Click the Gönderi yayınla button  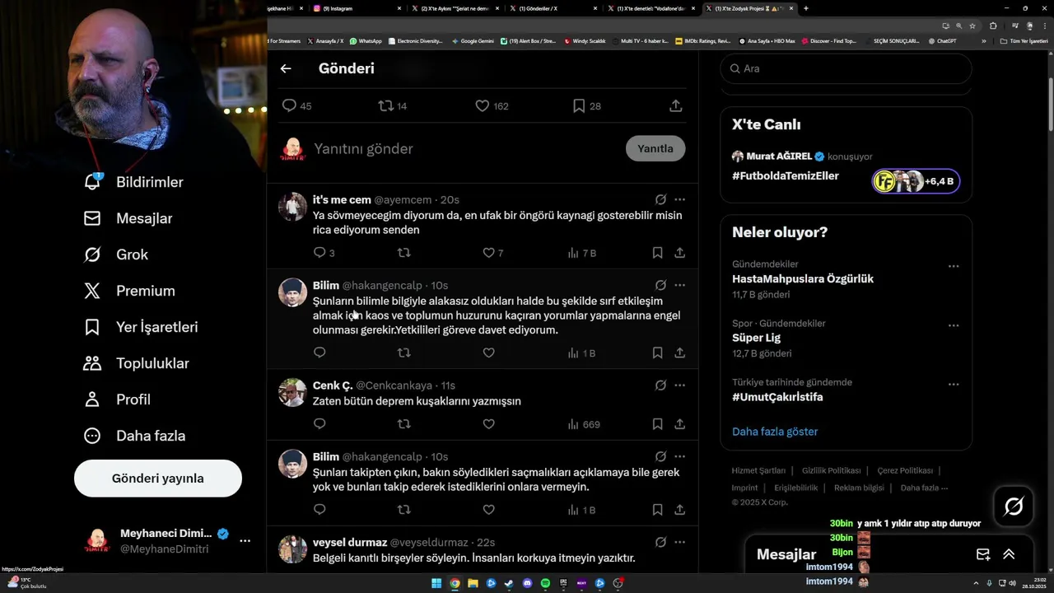(x=158, y=479)
